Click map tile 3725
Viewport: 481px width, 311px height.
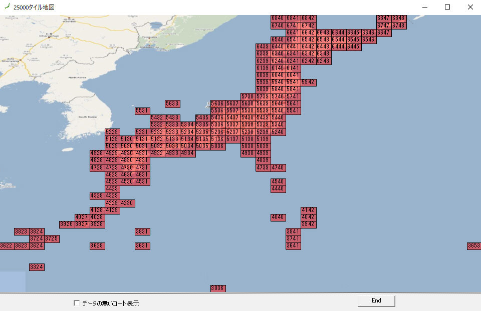(52, 239)
